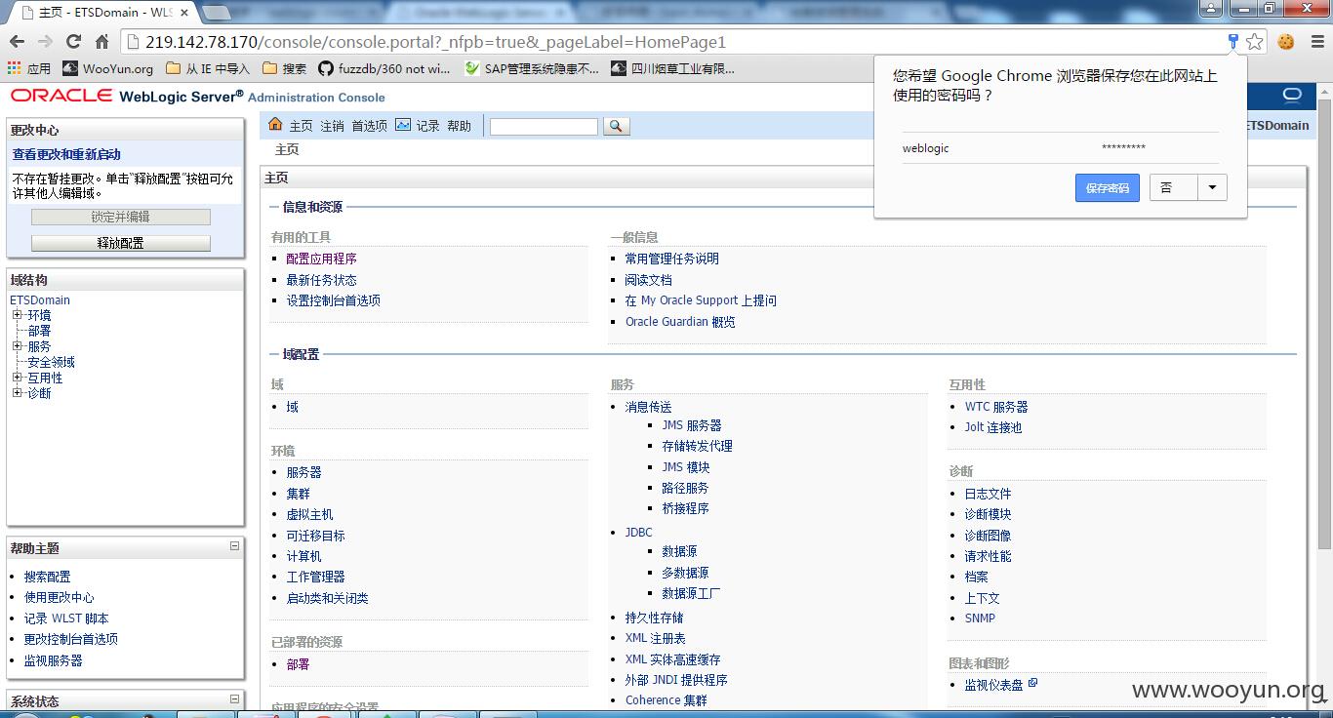Open 帮助 in the toolbar
The height and width of the screenshot is (718, 1333).
[x=460, y=126]
